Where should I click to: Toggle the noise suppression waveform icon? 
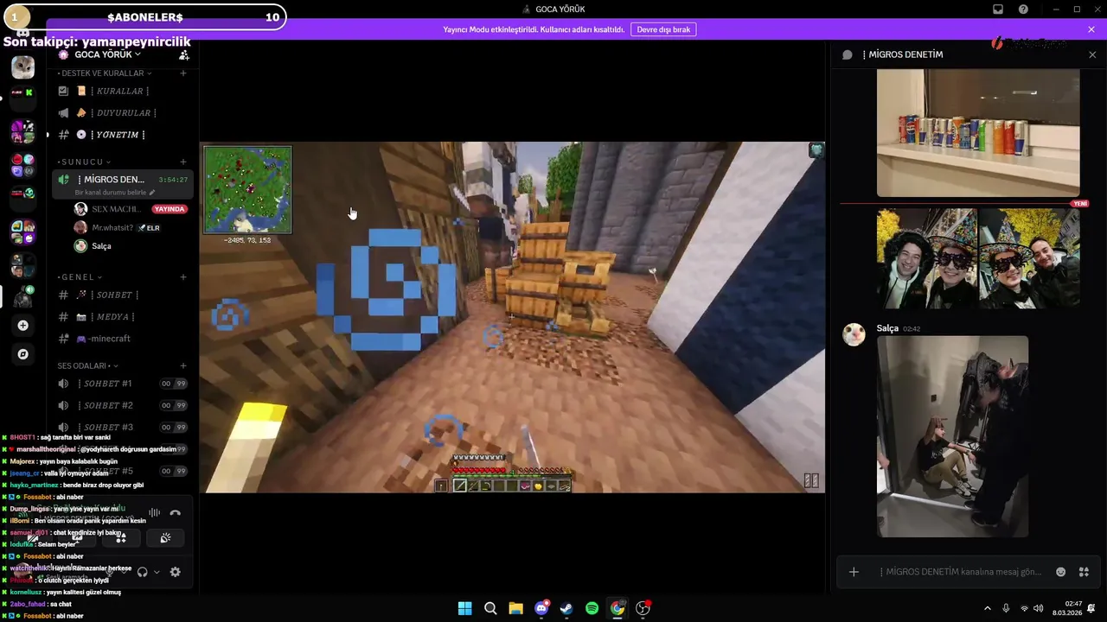pyautogui.click(x=156, y=512)
